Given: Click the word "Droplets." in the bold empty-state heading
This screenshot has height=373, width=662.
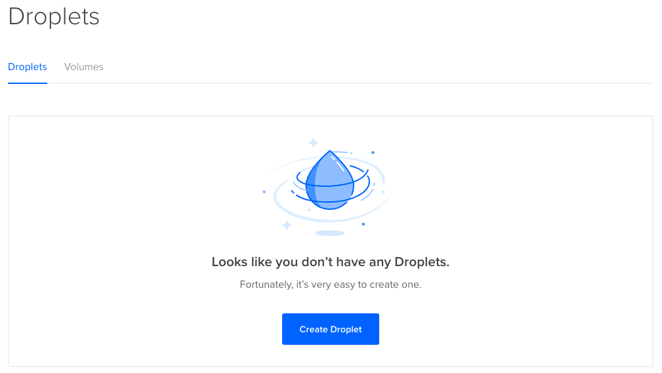Looking at the screenshot, I should click(x=422, y=262).
